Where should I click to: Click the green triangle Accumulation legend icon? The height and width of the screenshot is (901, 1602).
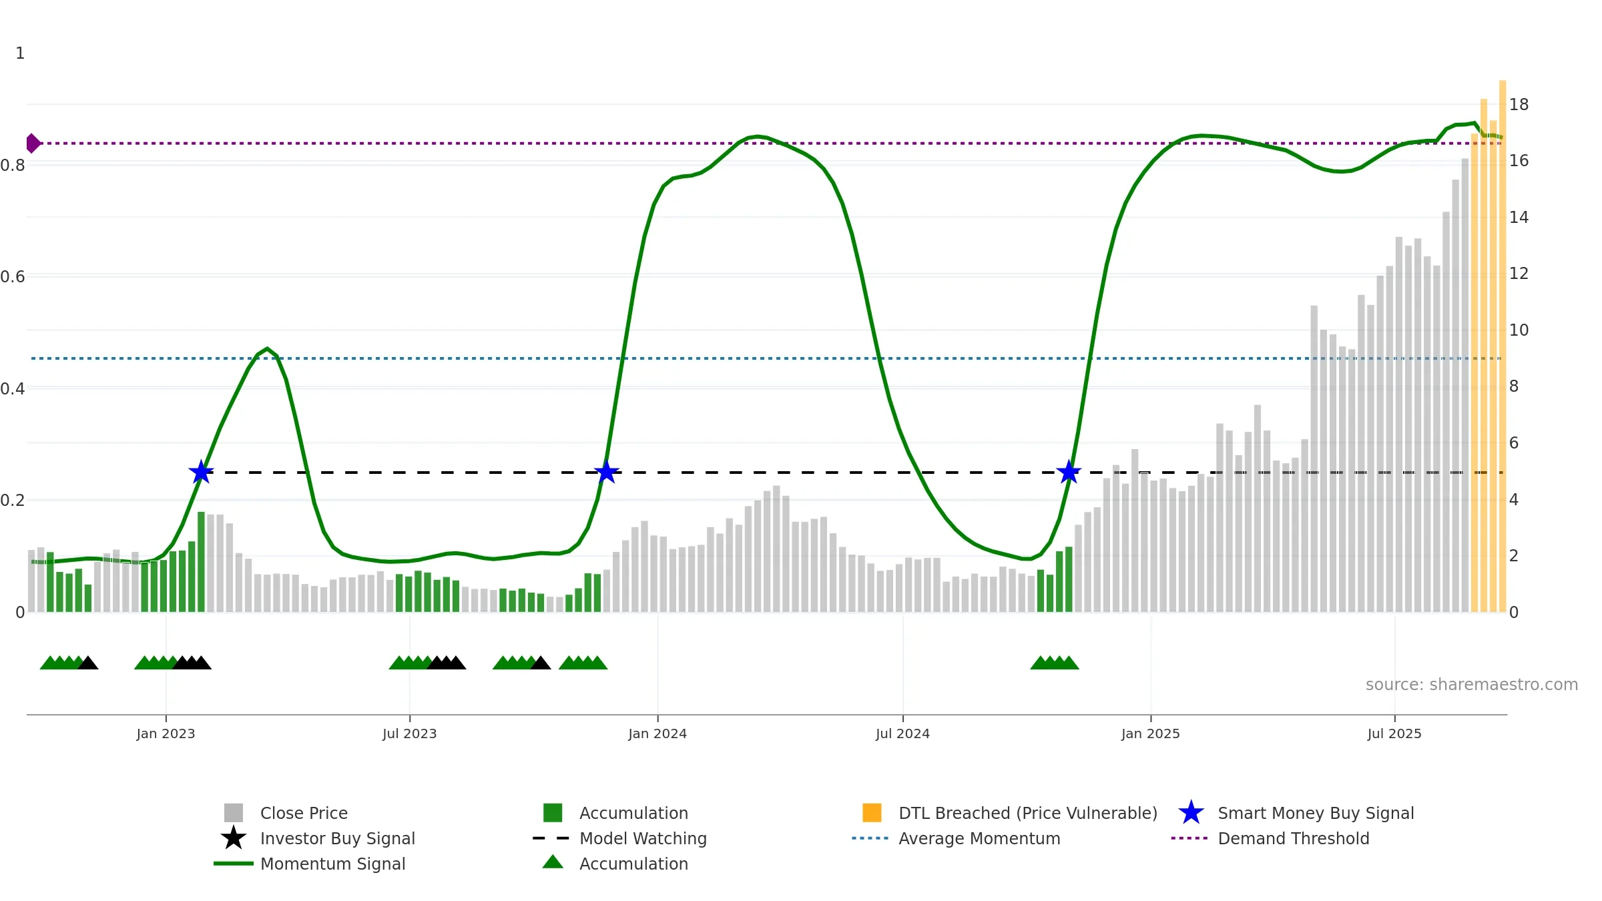click(x=553, y=862)
